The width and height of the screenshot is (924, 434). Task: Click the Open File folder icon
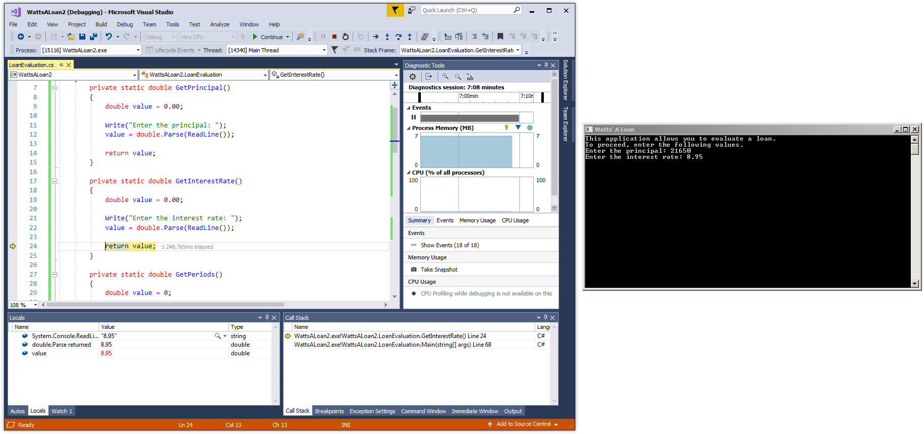point(71,37)
